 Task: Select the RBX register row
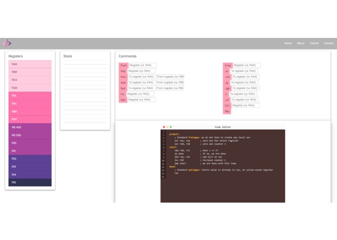pyautogui.click(x=30, y=72)
